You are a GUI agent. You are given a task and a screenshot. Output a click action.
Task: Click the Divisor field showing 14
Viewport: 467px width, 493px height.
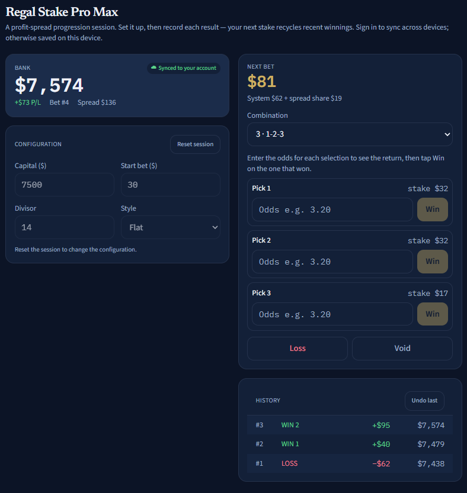pos(65,227)
